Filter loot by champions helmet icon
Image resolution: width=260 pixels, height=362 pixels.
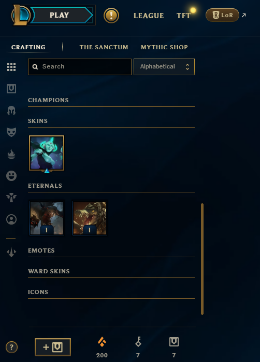click(x=11, y=110)
